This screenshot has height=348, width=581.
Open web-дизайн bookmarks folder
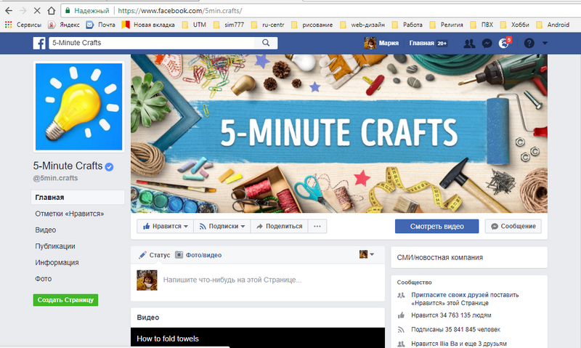(362, 25)
